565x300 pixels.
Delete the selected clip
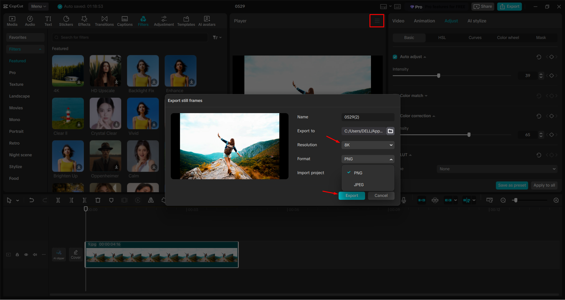98,200
